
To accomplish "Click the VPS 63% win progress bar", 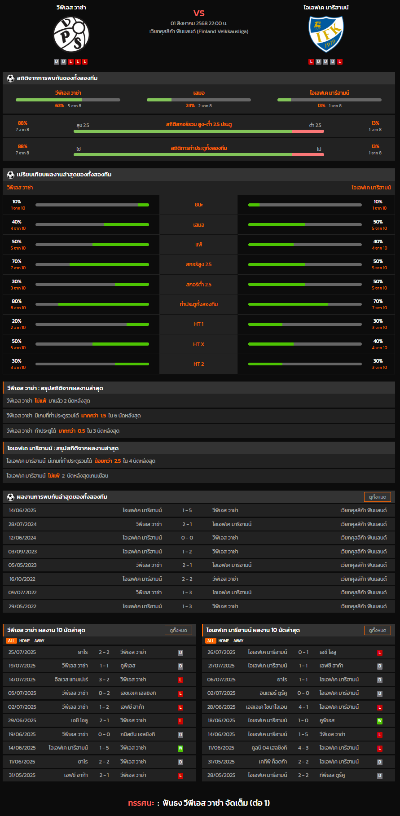I will click(x=68, y=100).
